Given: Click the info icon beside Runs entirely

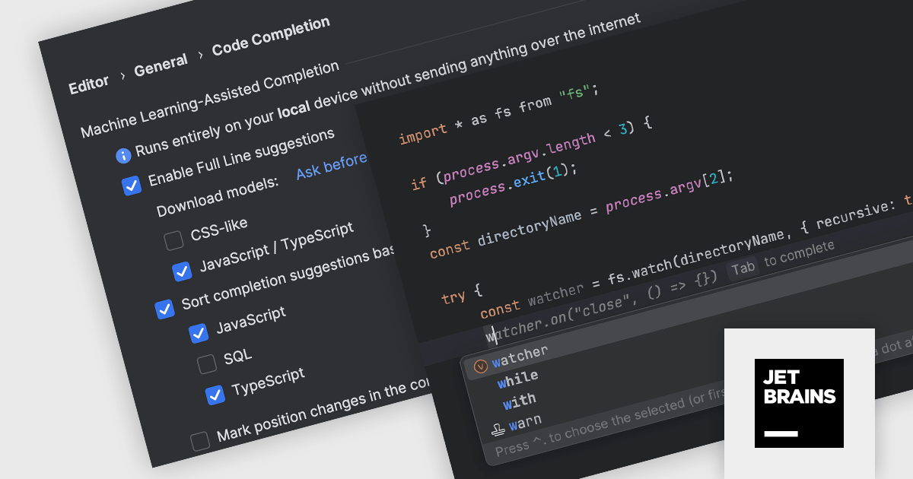Looking at the screenshot, I should click(123, 155).
